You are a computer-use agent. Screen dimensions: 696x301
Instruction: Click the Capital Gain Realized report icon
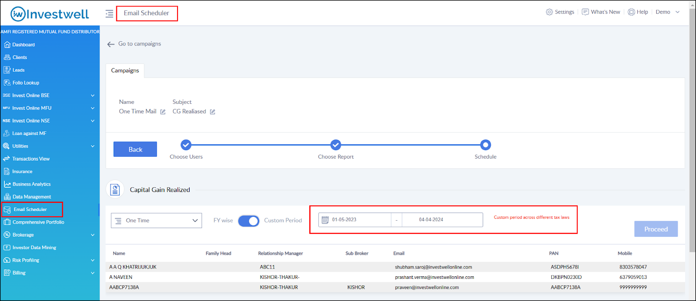[115, 189]
